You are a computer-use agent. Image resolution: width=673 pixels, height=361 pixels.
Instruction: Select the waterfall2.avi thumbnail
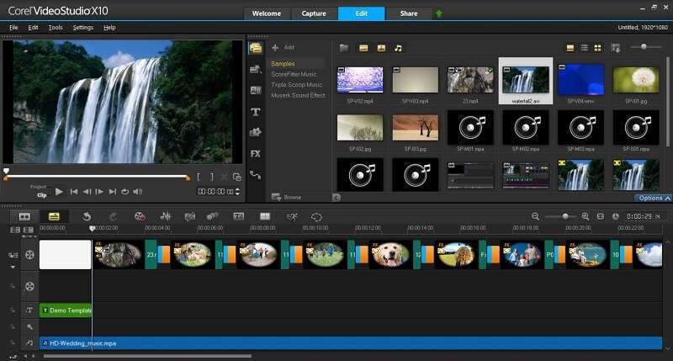pyautogui.click(x=526, y=81)
